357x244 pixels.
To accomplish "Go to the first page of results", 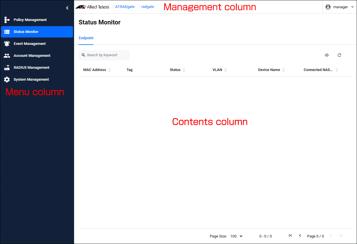I will click(290, 235).
